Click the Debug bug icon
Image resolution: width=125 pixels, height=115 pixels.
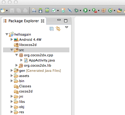tap(76, 10)
